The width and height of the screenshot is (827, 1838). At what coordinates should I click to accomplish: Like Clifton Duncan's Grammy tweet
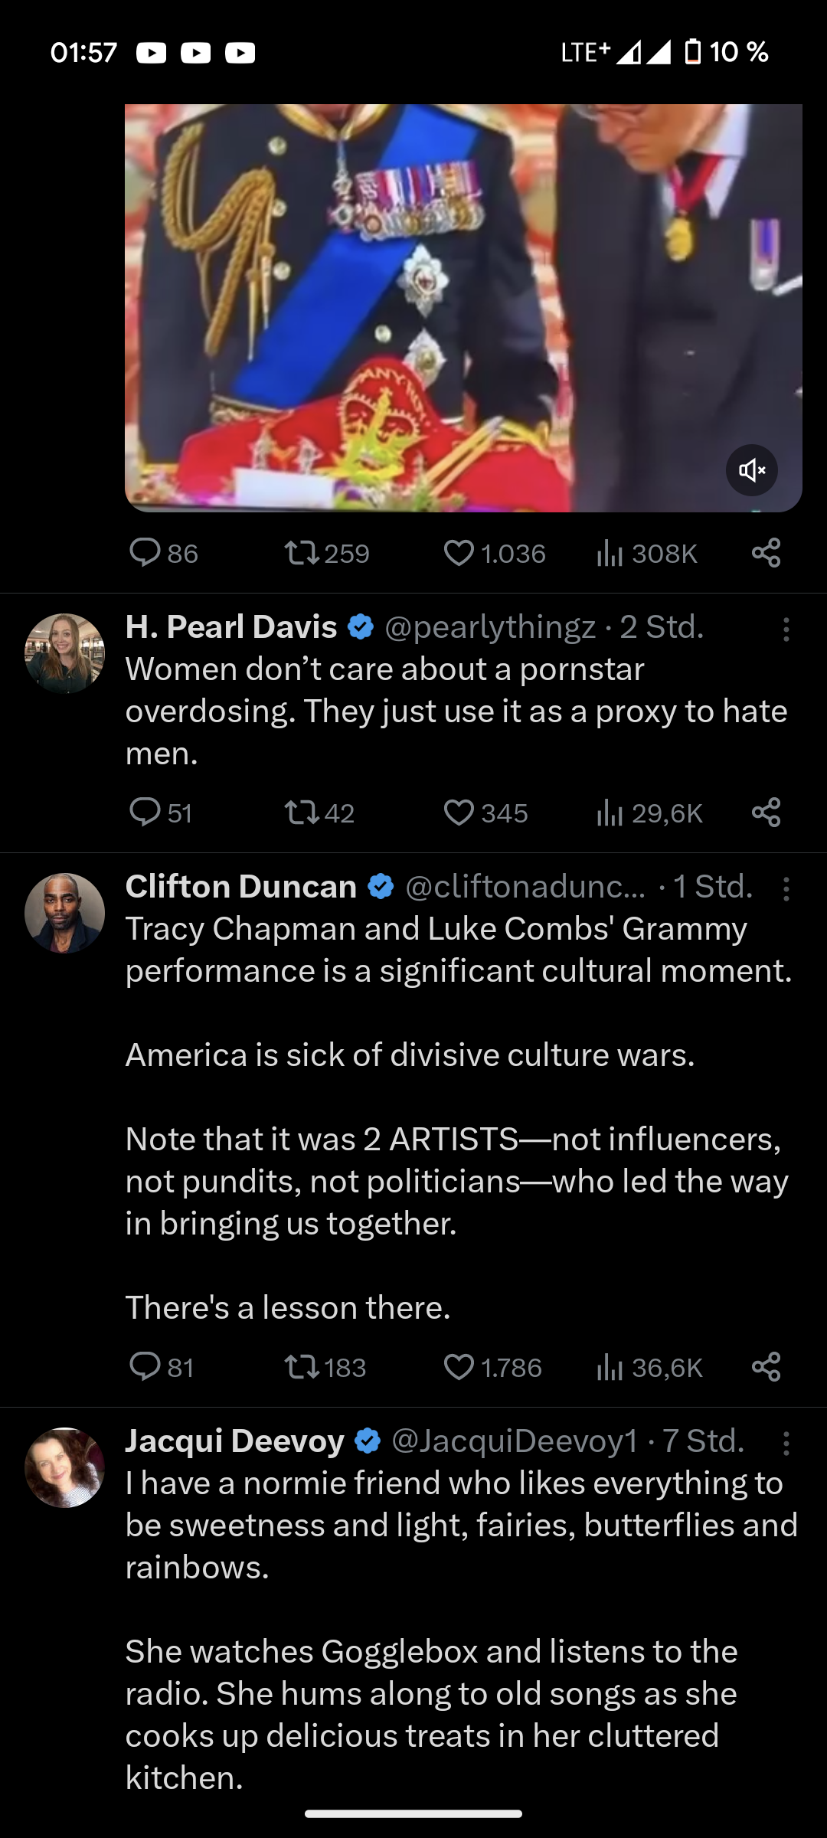pyautogui.click(x=459, y=1367)
